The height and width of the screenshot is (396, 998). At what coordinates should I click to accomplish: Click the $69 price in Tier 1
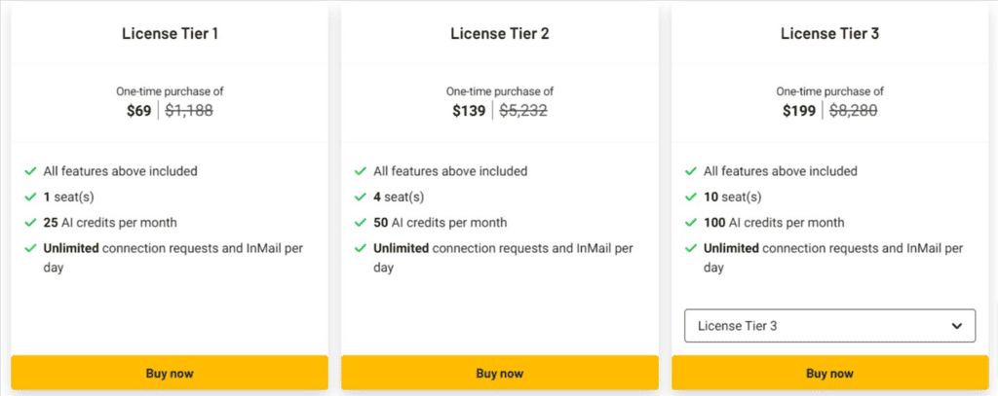(x=138, y=111)
